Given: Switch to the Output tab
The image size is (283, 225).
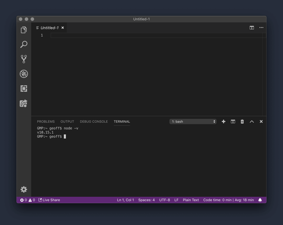Looking at the screenshot, I should pos(67,121).
